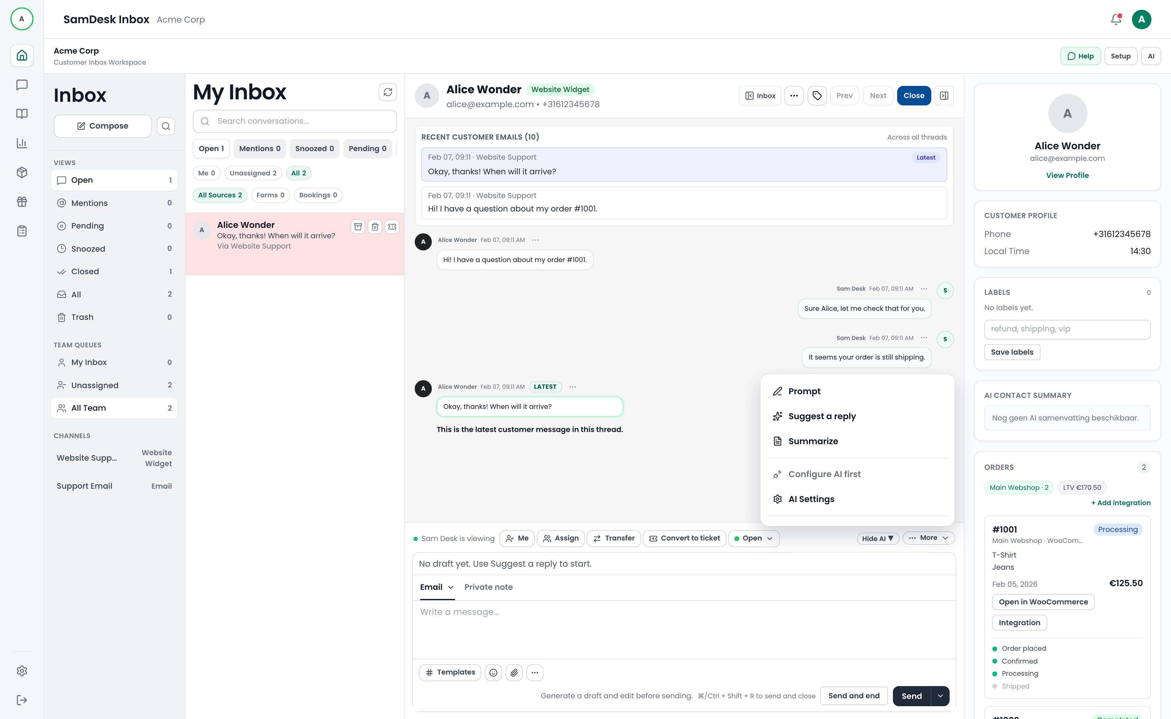Screen dimensions: 1171x719
Task: Archive Alice Wonder's conversation via the archive icon
Action: click(x=358, y=226)
